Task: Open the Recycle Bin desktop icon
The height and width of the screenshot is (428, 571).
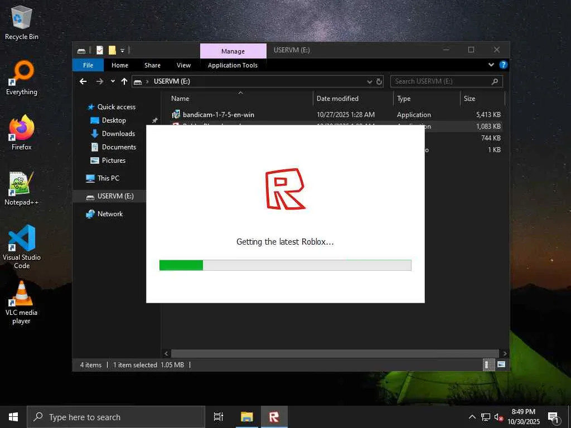Action: pyautogui.click(x=22, y=22)
